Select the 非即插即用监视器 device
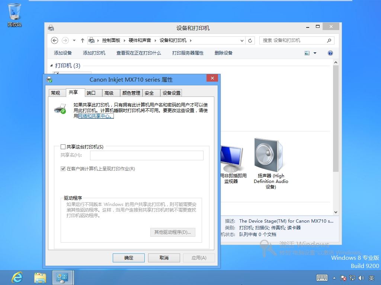 pos(233,165)
